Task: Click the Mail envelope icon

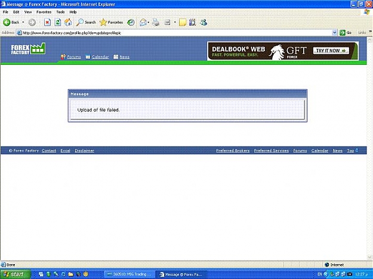Action: click(x=143, y=22)
